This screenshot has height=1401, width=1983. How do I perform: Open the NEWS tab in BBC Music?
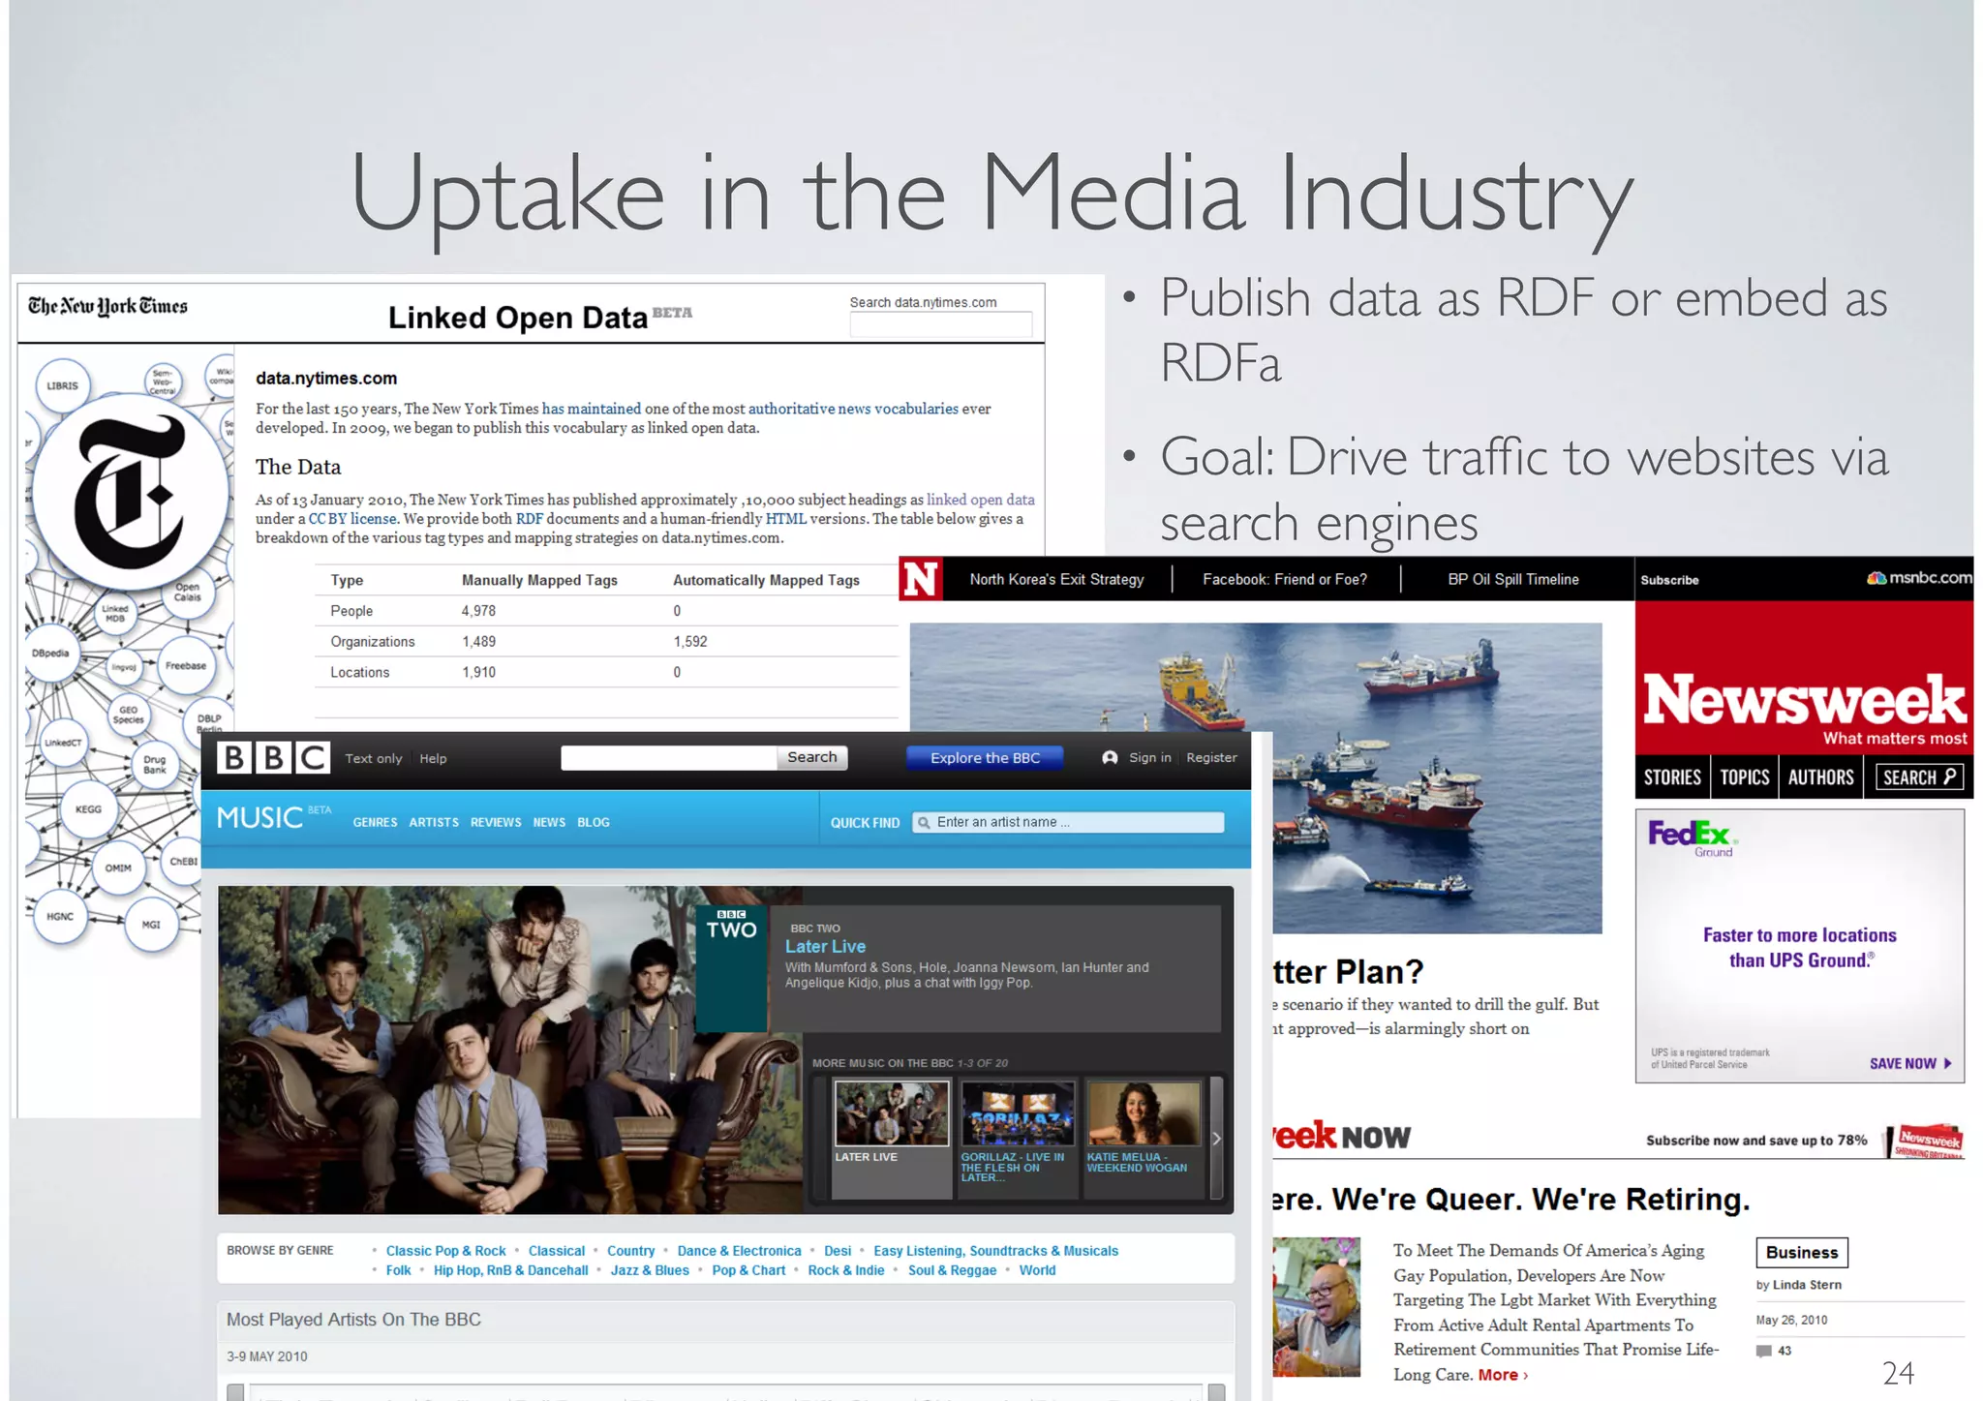[x=549, y=822]
